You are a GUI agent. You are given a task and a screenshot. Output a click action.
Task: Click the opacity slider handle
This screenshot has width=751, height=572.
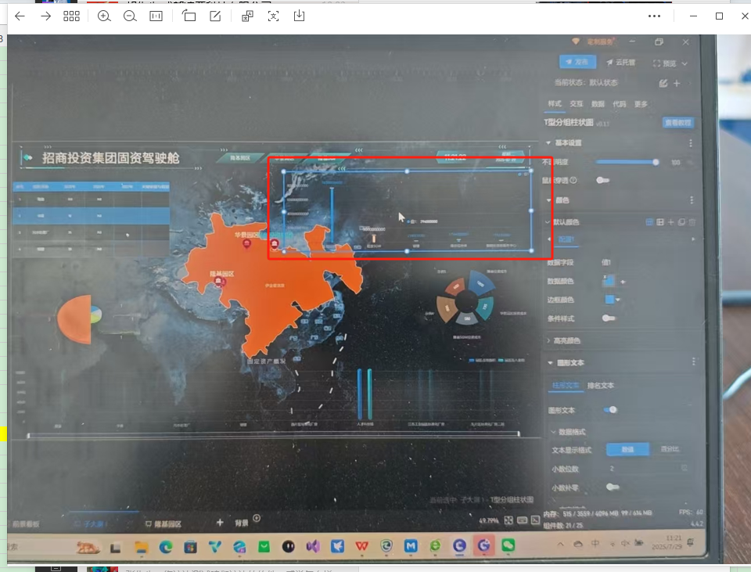(656, 162)
